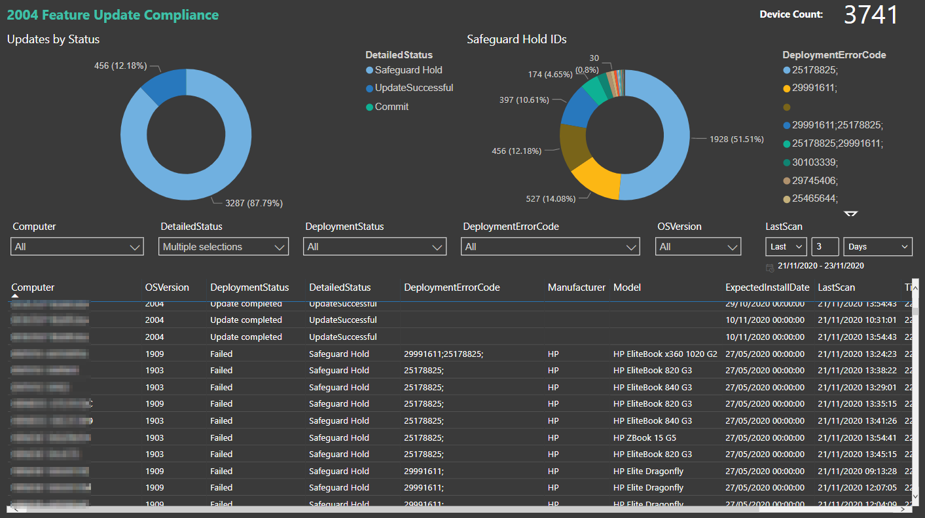Expand the OSVersion filter dropdown
Viewport: 925px width, 518px height.
point(698,247)
